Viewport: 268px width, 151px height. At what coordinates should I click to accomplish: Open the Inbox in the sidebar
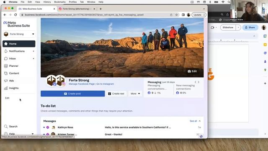click(x=12, y=59)
